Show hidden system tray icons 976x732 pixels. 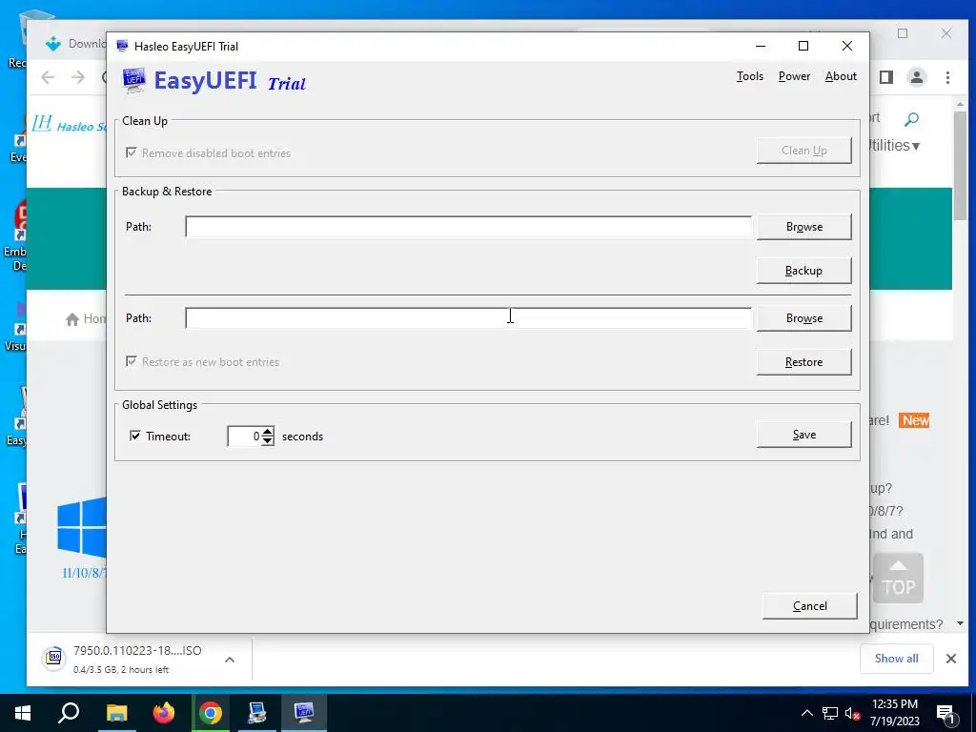pyautogui.click(x=806, y=713)
